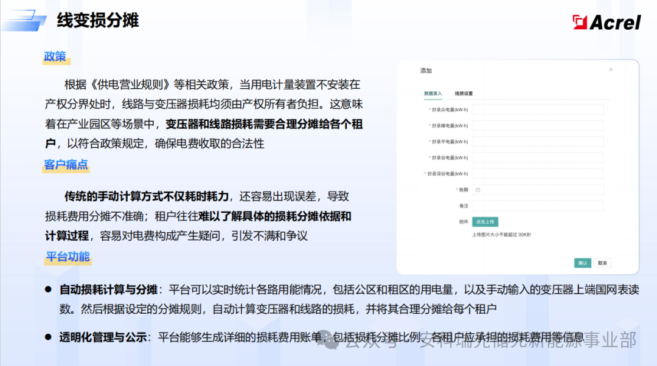The height and width of the screenshot is (366, 657).
Task: Click the 上传图片大小不能超过 30KB! hint text
Action: [501, 235]
